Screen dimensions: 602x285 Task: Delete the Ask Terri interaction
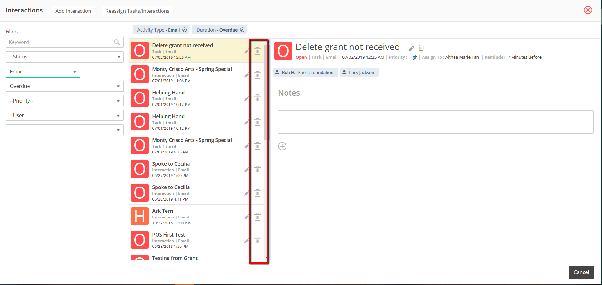(x=257, y=217)
